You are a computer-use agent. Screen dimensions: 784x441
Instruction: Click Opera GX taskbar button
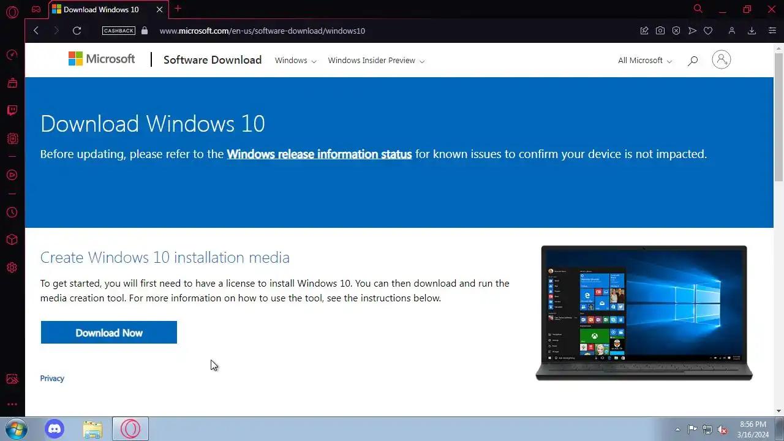click(x=130, y=429)
